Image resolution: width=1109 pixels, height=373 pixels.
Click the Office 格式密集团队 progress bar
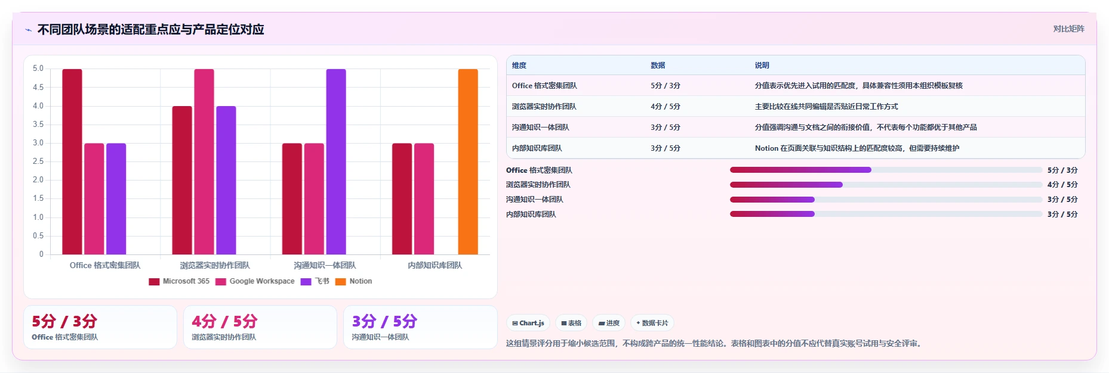pyautogui.click(x=886, y=170)
